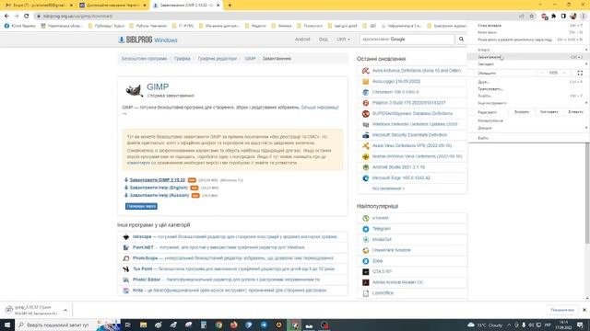Decrease zoom with minus in the Chrome menu
Viewport: 590px width, 331px height.
(x=542, y=73)
